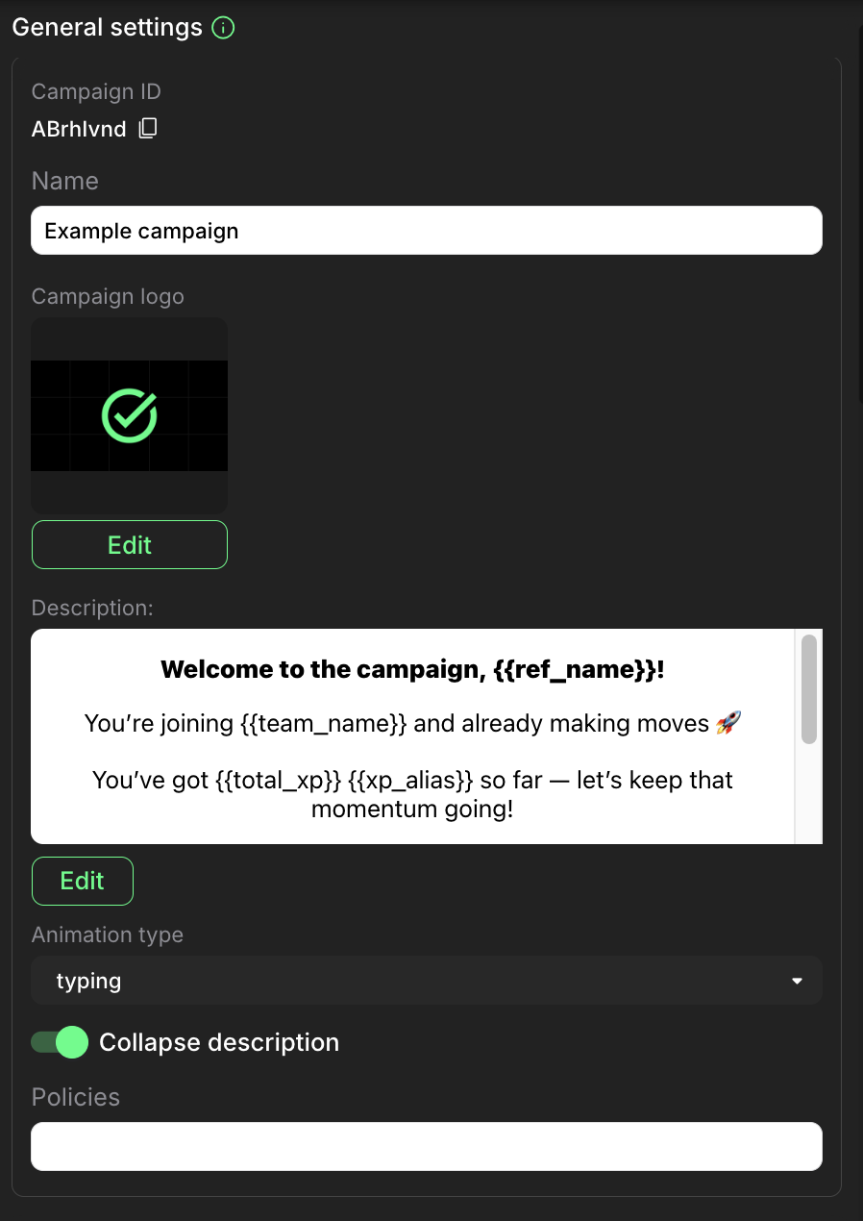Image resolution: width=863 pixels, height=1221 pixels.
Task: Click the green checkmark logo image
Action: pos(130,415)
